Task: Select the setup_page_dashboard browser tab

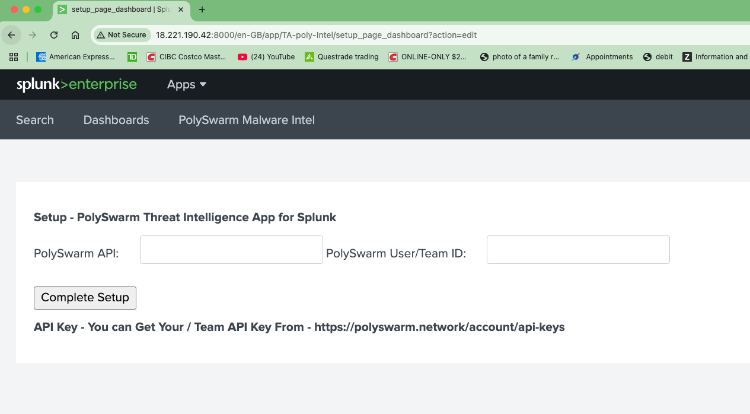Action: (122, 10)
